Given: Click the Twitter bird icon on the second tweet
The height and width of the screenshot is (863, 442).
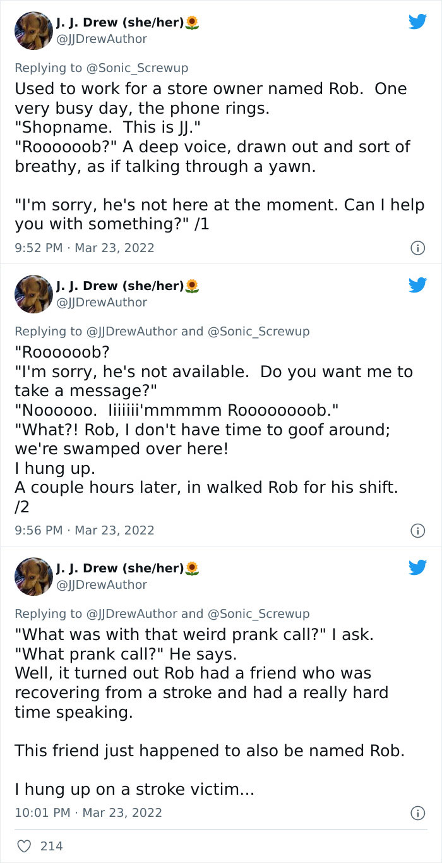Looking at the screenshot, I should click(x=417, y=286).
